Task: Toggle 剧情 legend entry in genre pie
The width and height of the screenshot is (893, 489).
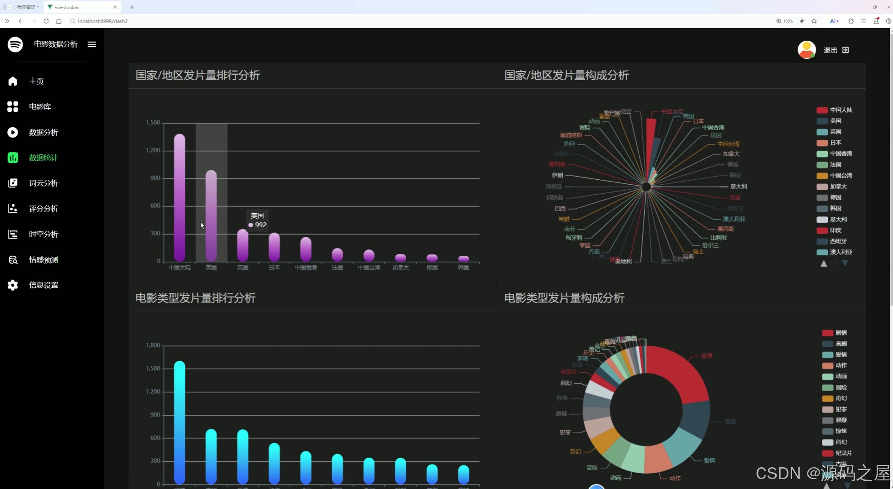Action: pyautogui.click(x=834, y=333)
